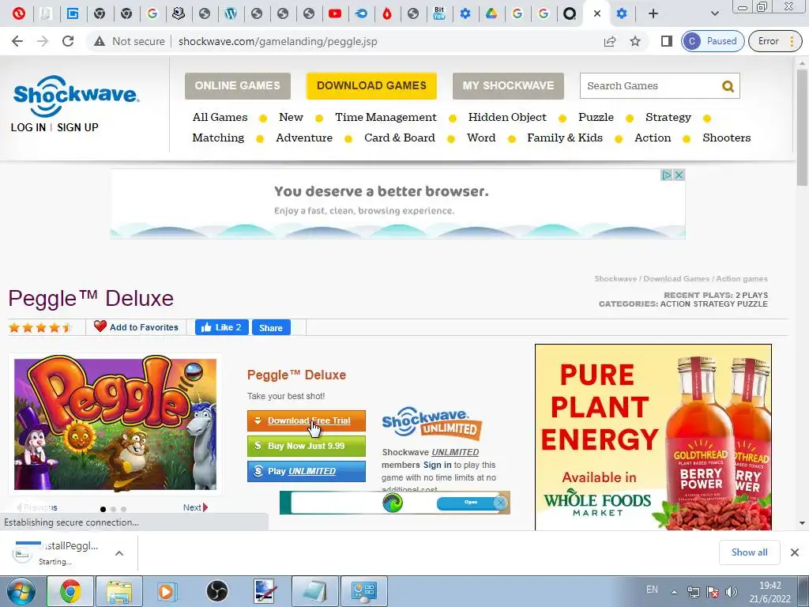Select the Adventure category
This screenshot has height=607, width=809.
click(x=304, y=138)
